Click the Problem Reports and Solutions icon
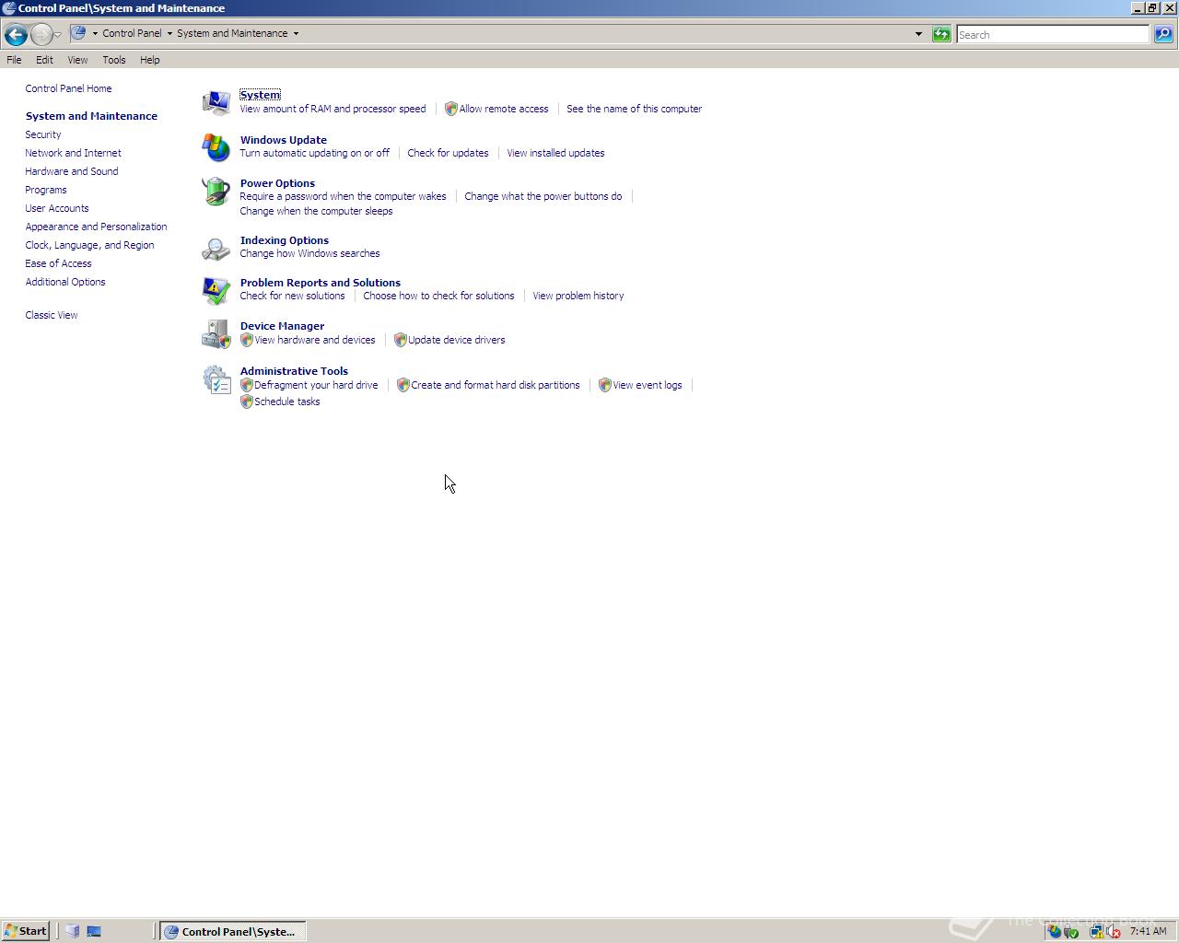1179x943 pixels. pyautogui.click(x=216, y=290)
